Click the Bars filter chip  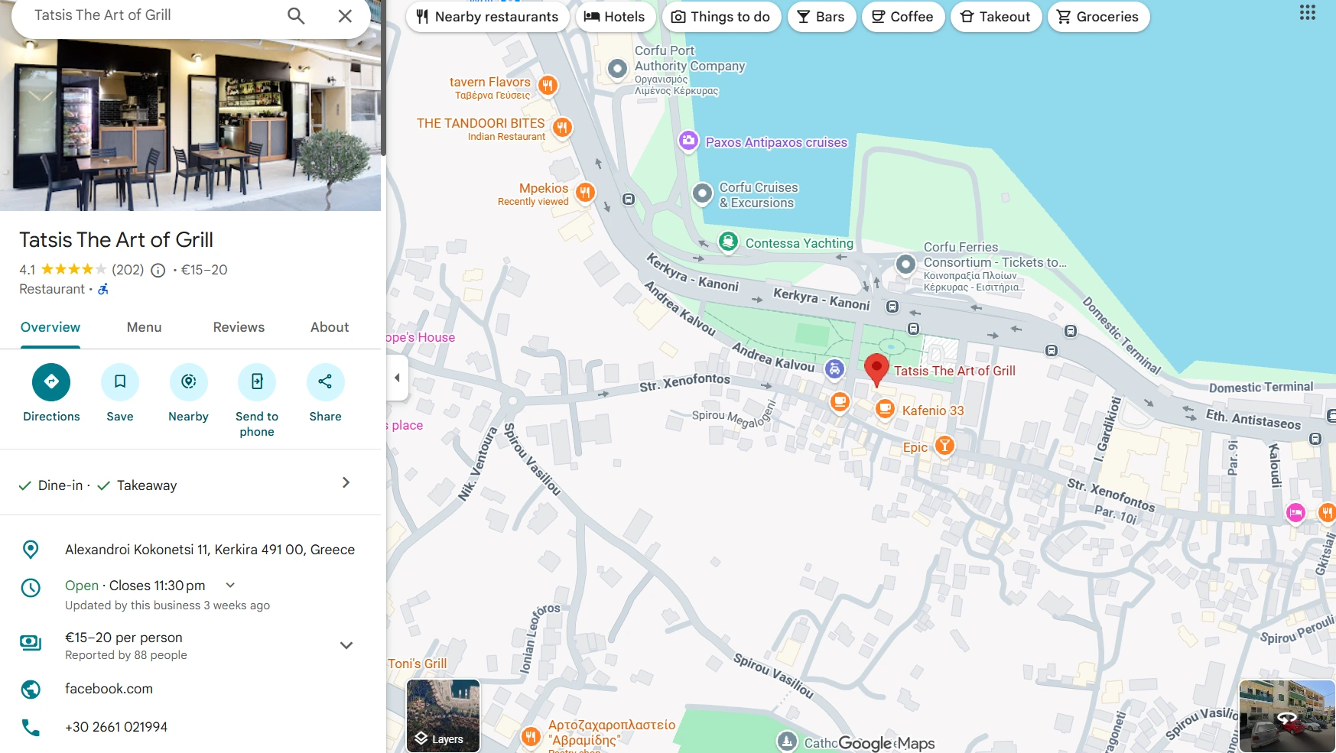pos(821,17)
